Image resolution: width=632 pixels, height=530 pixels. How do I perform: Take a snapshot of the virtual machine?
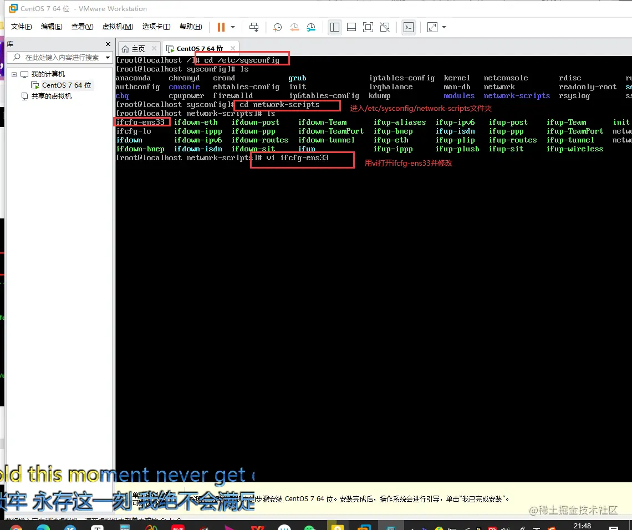pos(277,27)
